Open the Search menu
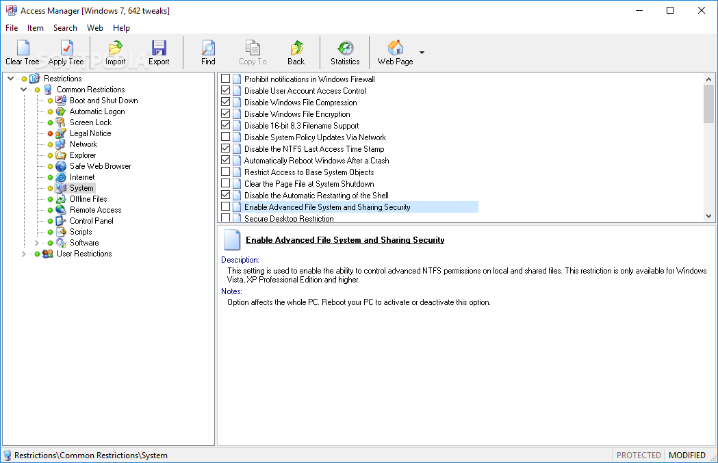 click(65, 28)
